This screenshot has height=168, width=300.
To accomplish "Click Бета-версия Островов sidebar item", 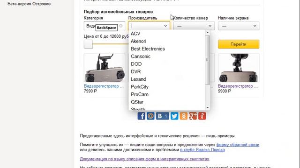I will [29, 4].
